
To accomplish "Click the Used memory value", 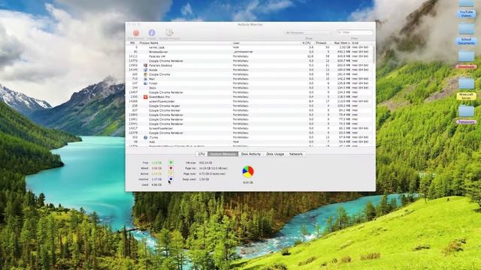I will pos(156,185).
